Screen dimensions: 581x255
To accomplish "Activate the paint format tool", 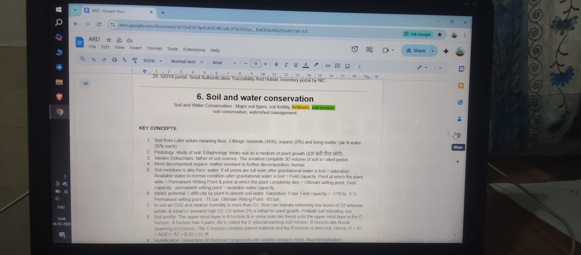I will tap(135, 60).
